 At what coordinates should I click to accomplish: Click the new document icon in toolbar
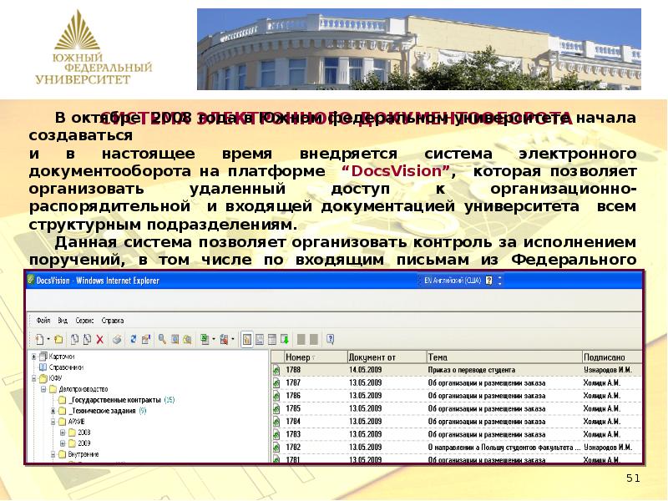(x=37, y=339)
